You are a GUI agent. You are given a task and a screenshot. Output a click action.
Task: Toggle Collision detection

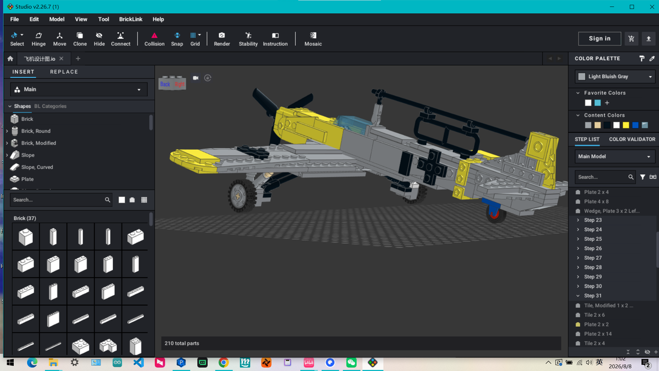(x=154, y=39)
